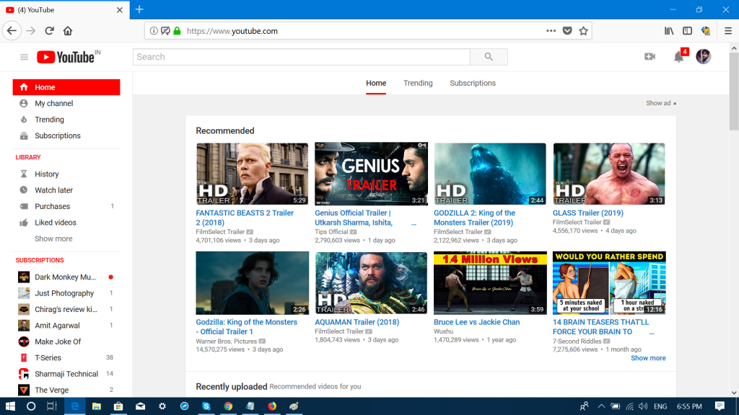Click the green padlock security icon

click(178, 31)
